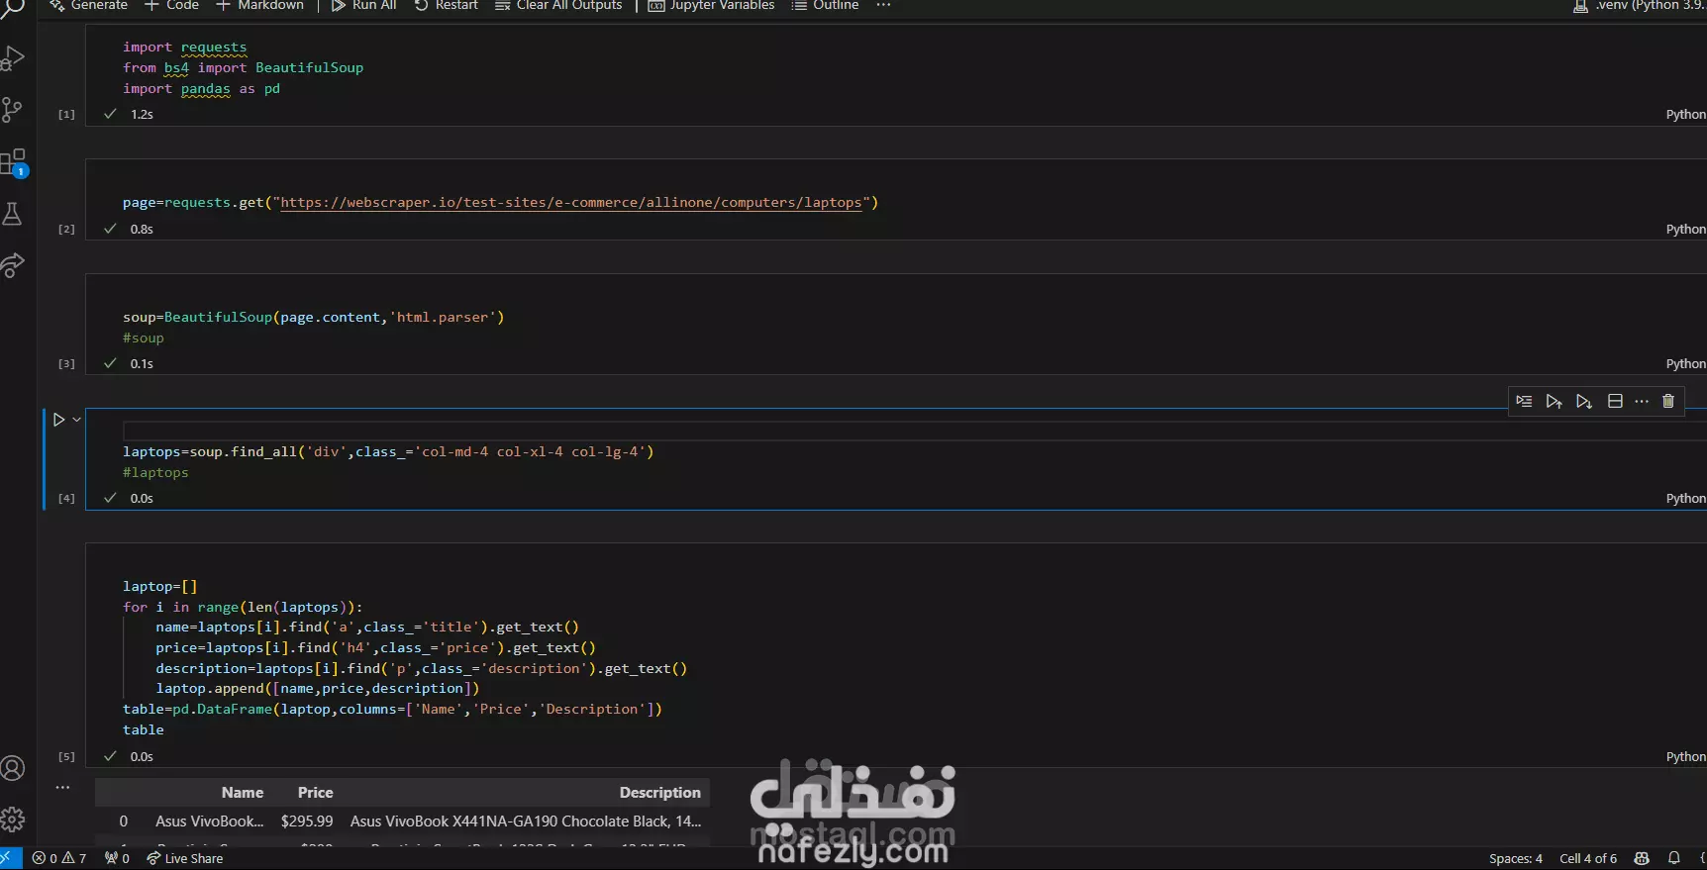
Task: Open notebook toolbar overflow ellipsis menu
Action: pos(884,6)
